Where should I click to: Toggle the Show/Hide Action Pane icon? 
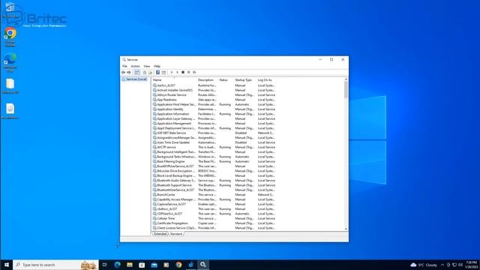(163, 73)
